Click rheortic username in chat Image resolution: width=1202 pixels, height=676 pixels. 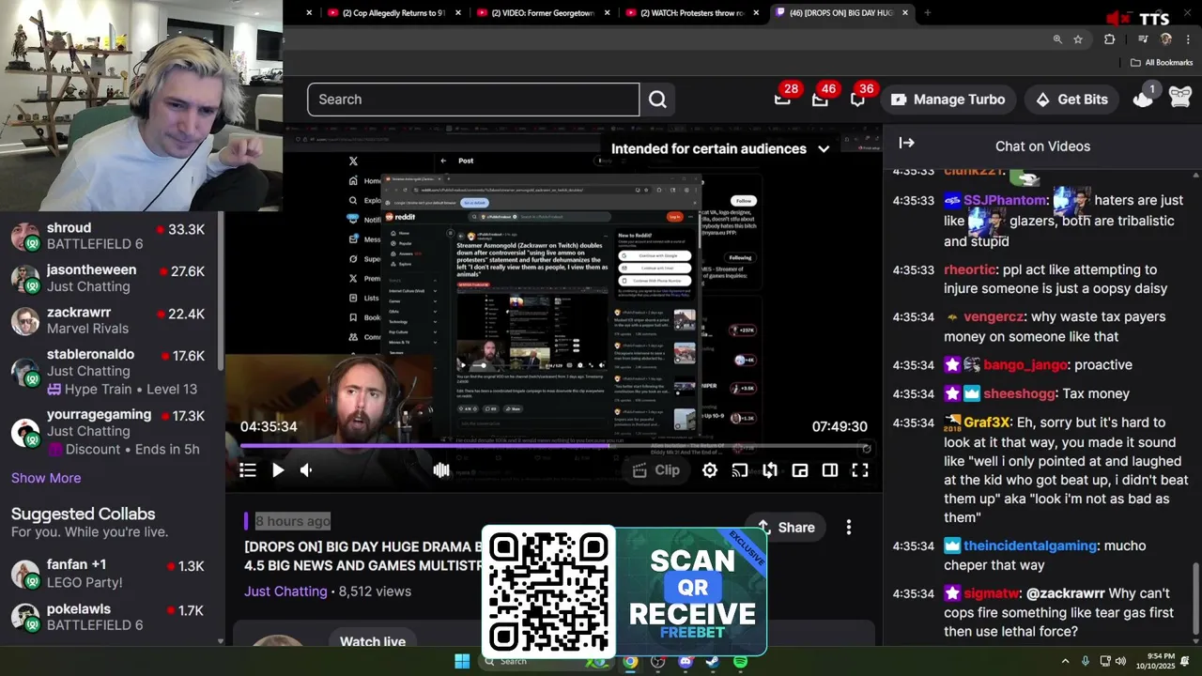(970, 269)
